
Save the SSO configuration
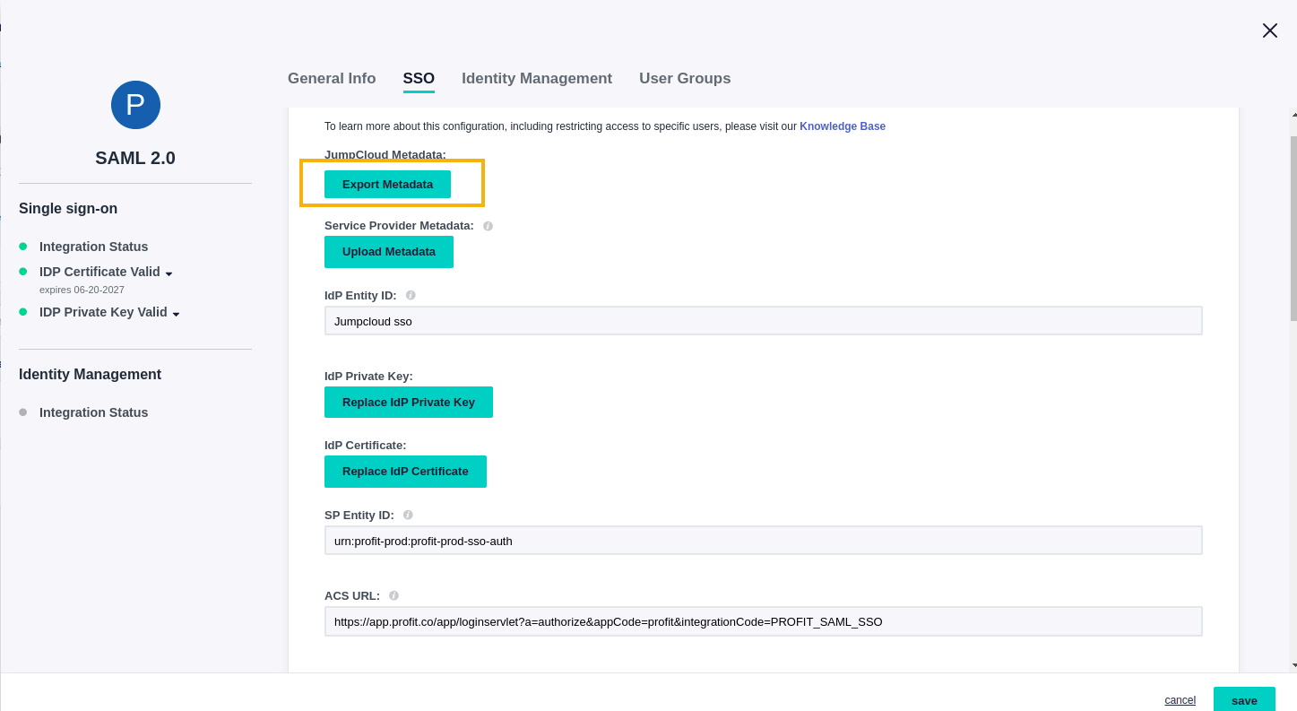click(1244, 700)
